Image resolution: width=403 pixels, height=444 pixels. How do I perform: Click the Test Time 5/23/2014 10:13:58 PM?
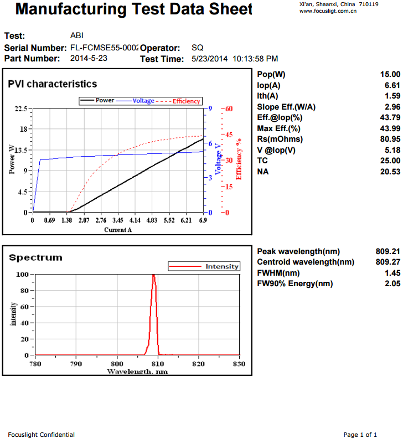[x=235, y=59]
